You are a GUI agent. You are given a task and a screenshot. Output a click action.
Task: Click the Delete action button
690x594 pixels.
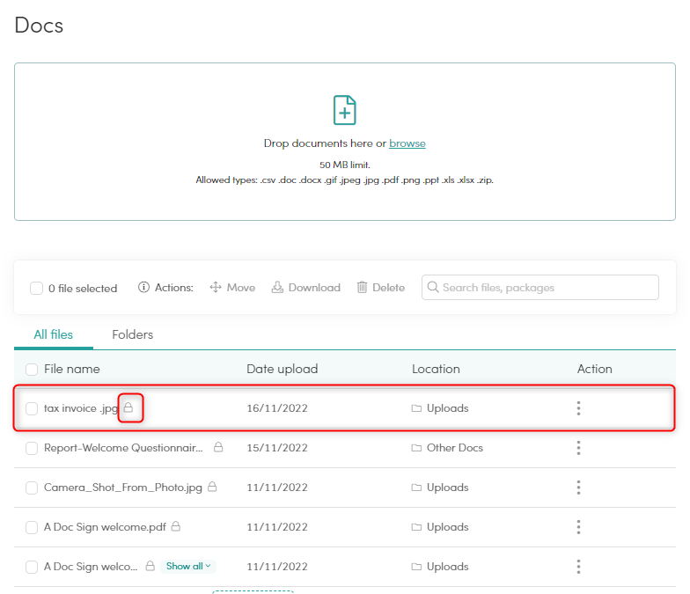(x=380, y=288)
